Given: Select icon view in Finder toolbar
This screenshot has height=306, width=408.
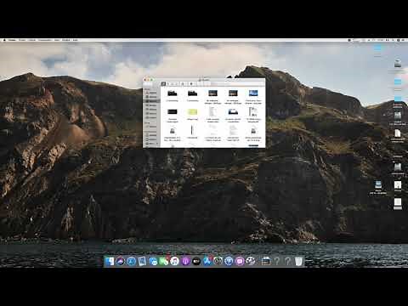Looking at the screenshot, I should point(163,84).
